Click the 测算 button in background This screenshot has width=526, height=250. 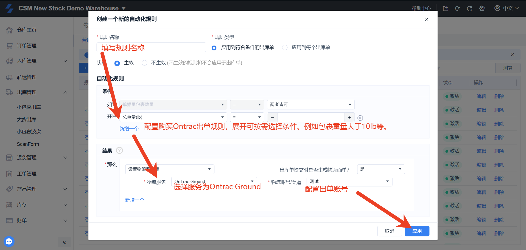pyautogui.click(x=508, y=68)
